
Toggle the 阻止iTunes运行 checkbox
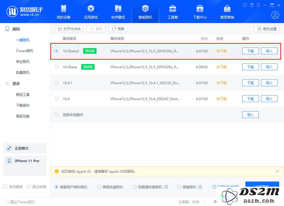7,202
